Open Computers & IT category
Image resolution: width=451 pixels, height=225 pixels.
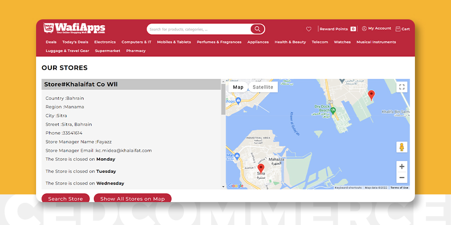[x=136, y=42]
